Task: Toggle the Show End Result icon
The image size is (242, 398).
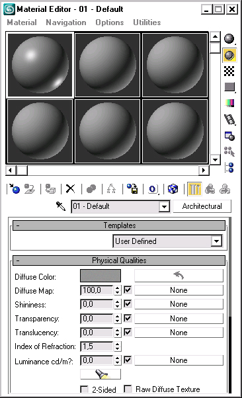Action: coord(194,189)
